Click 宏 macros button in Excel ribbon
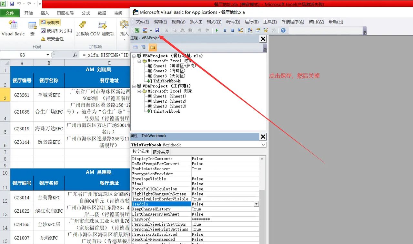 click(32, 28)
